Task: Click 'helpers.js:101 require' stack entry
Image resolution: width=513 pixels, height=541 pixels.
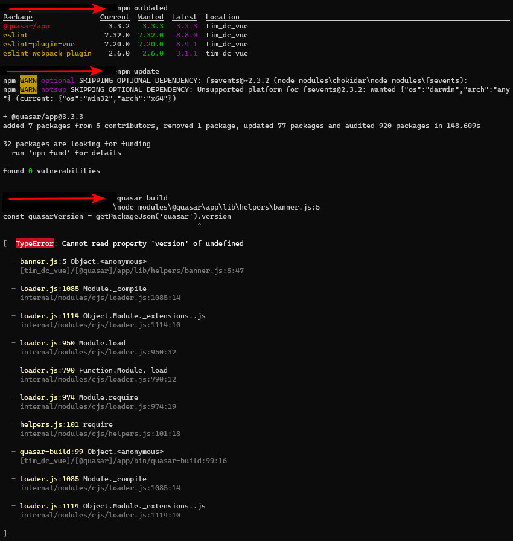Action: tap(66, 424)
